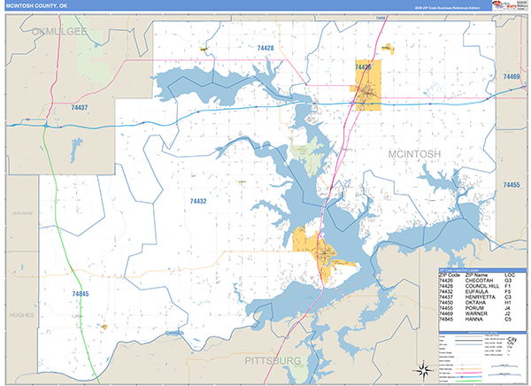This screenshot has width=531, height=386.
Task: Click the OKMULGEE county label
Action: pos(59,32)
